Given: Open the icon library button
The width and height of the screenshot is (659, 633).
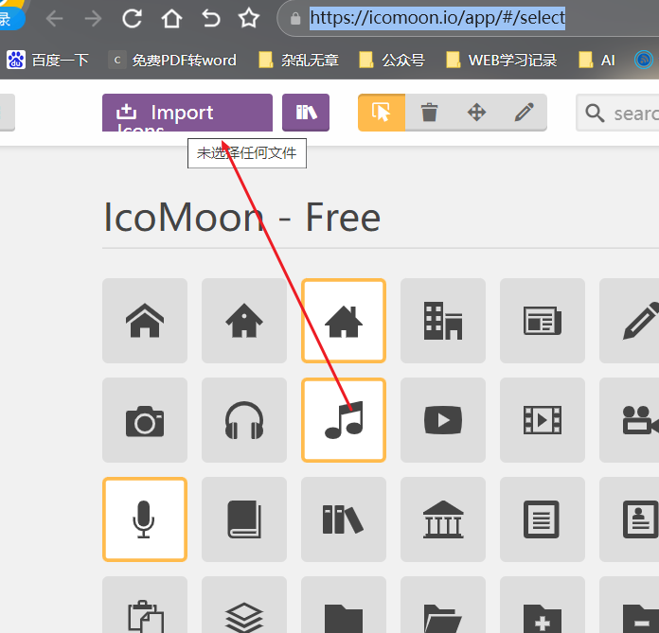Looking at the screenshot, I should point(306,113).
